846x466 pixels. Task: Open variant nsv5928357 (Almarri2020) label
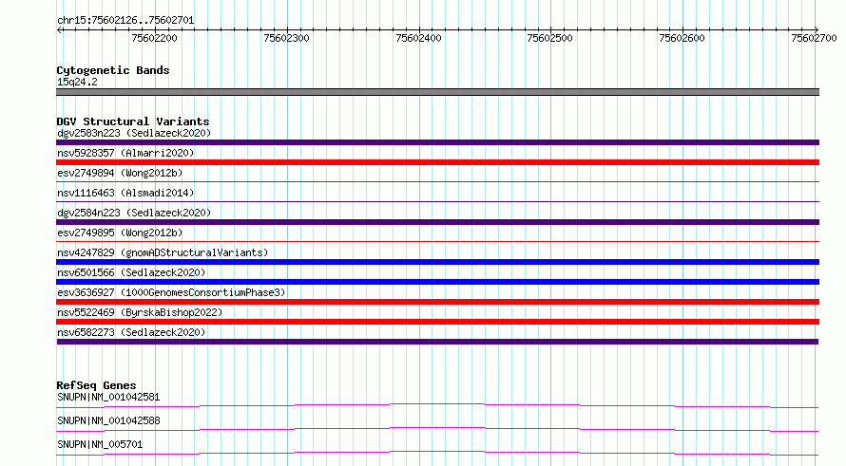tap(125, 153)
